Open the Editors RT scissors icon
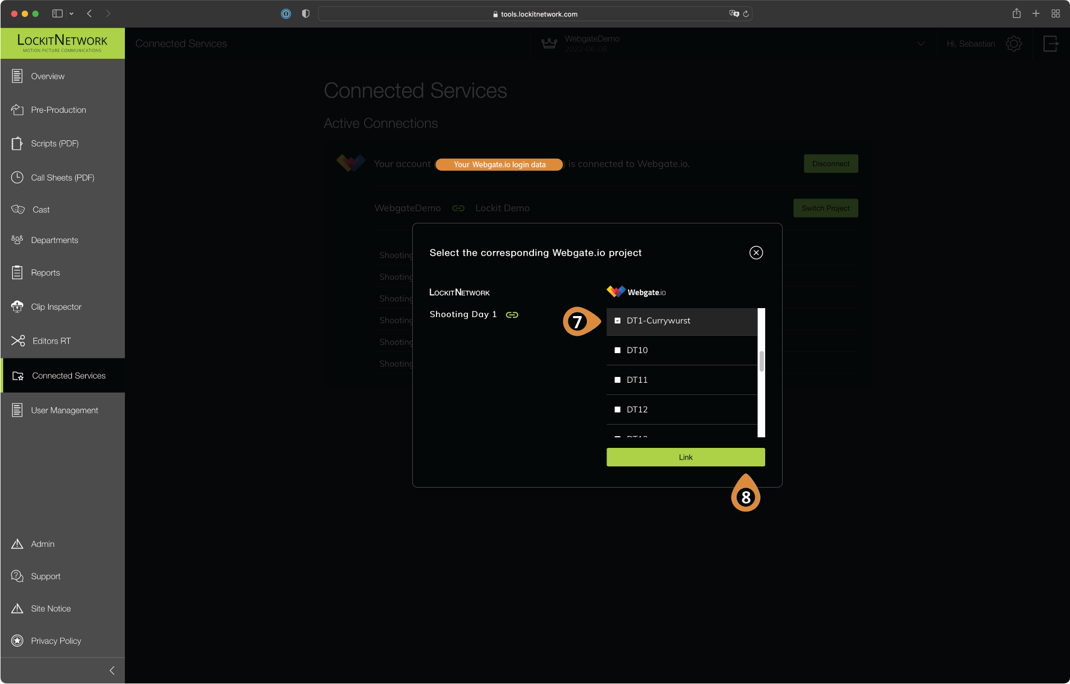The height and width of the screenshot is (684, 1070). click(x=18, y=341)
